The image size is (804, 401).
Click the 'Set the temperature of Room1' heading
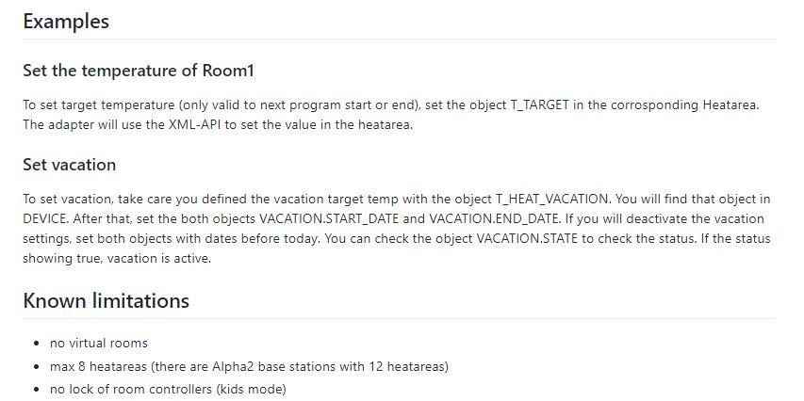(x=139, y=71)
